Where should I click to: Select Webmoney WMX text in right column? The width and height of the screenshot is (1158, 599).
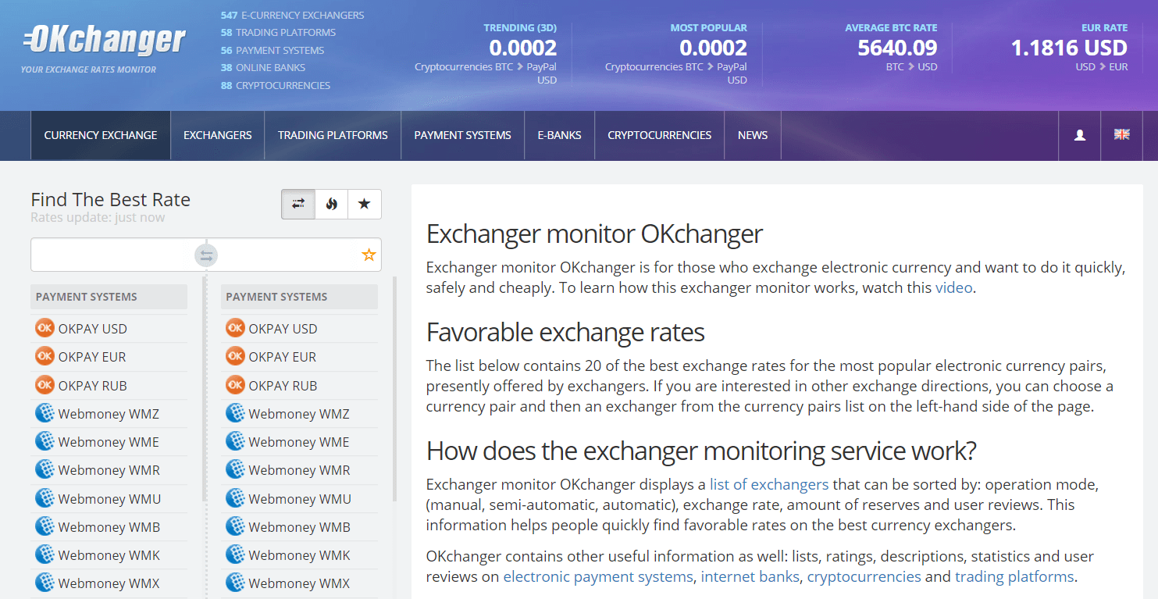299,583
